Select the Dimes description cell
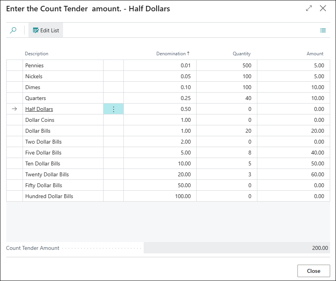This screenshot has height=281, width=336. coord(63,87)
